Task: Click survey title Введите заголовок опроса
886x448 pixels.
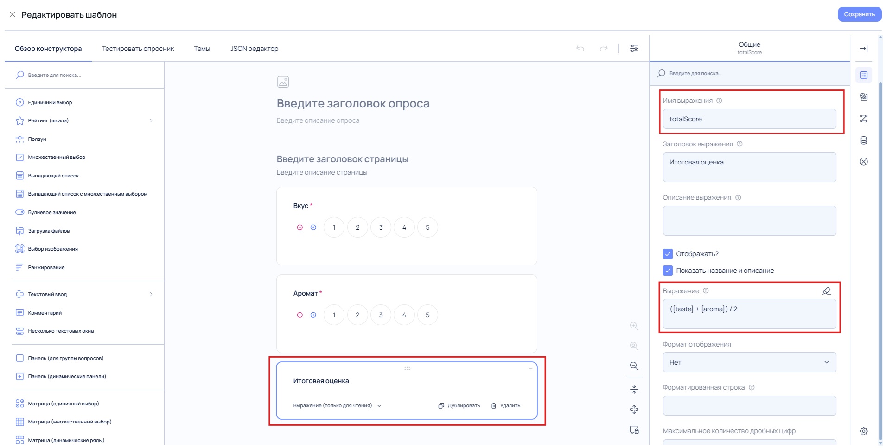Action: [x=353, y=103]
